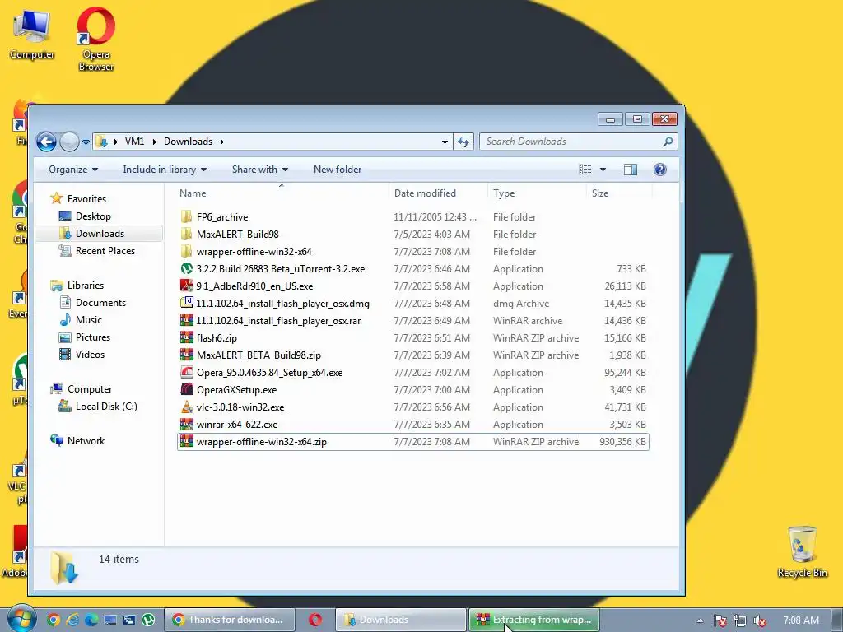The width and height of the screenshot is (843, 632).
Task: Click the muted volume tray icon
Action: [x=760, y=620]
